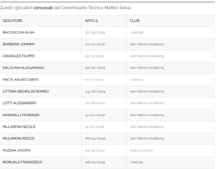Click birth date 30/09/2005
This screenshot has height=169, width=218.
point(95,32)
